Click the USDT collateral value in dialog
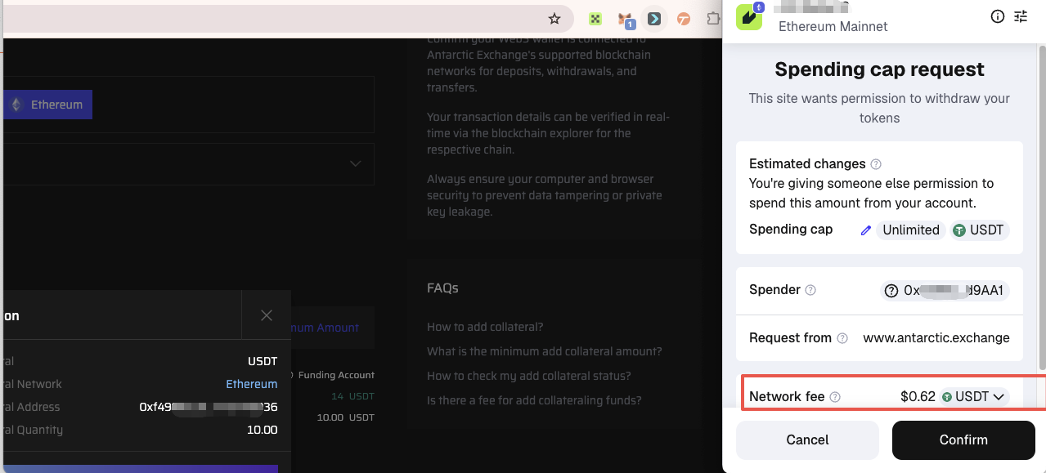The width and height of the screenshot is (1046, 473). [263, 361]
